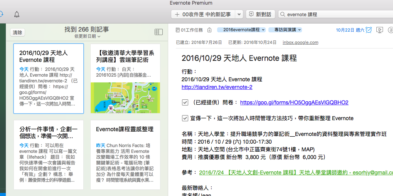The image size is (393, 196).
Task: Click the notification bell icon
Action: point(17,14)
